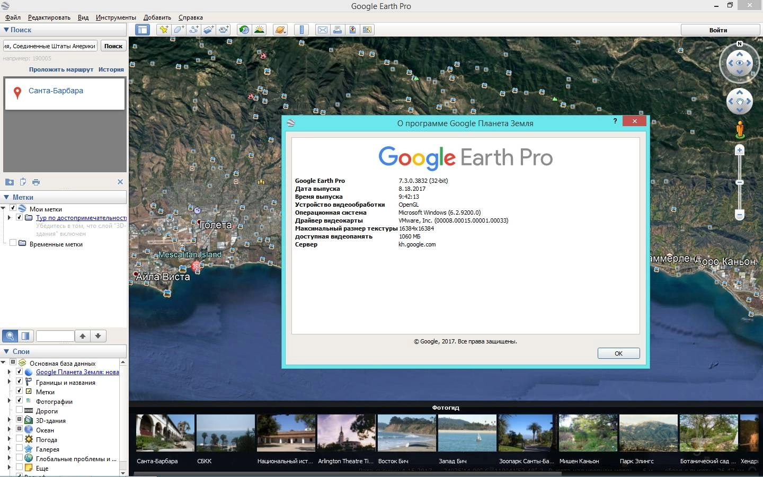The height and width of the screenshot is (477, 763).
Task: Toggle the opacity adjust button in places panel
Action: coord(25,335)
